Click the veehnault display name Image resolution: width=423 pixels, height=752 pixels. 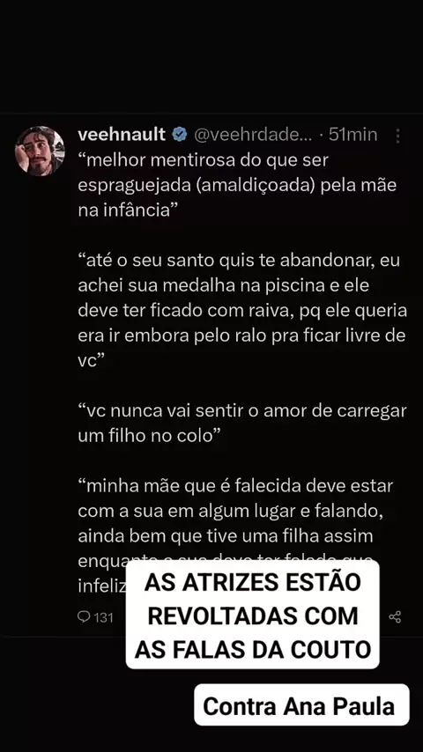122,135
